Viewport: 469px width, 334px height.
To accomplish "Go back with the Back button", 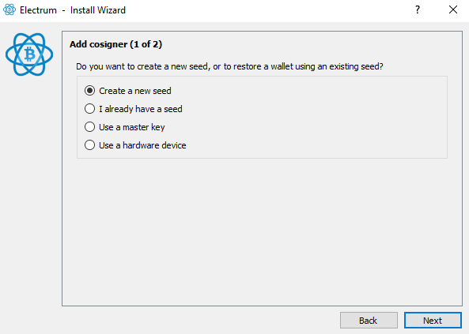I will point(369,321).
